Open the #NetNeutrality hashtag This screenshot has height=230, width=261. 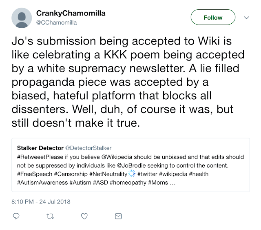[x=106, y=174]
